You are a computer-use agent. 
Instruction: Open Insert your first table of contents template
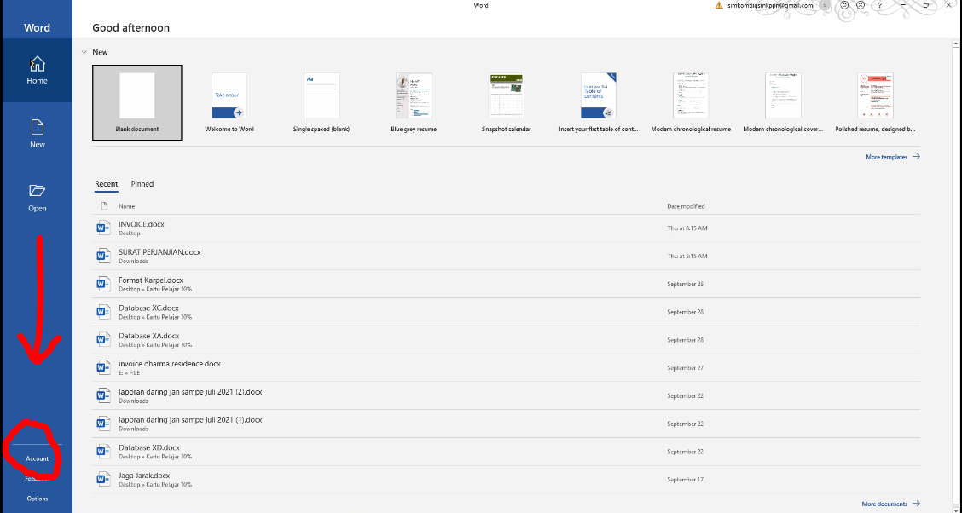click(598, 102)
